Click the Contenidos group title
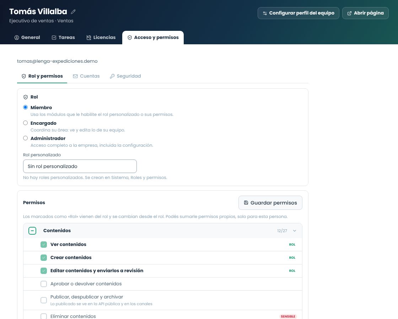This screenshot has height=319, width=398. (57, 231)
